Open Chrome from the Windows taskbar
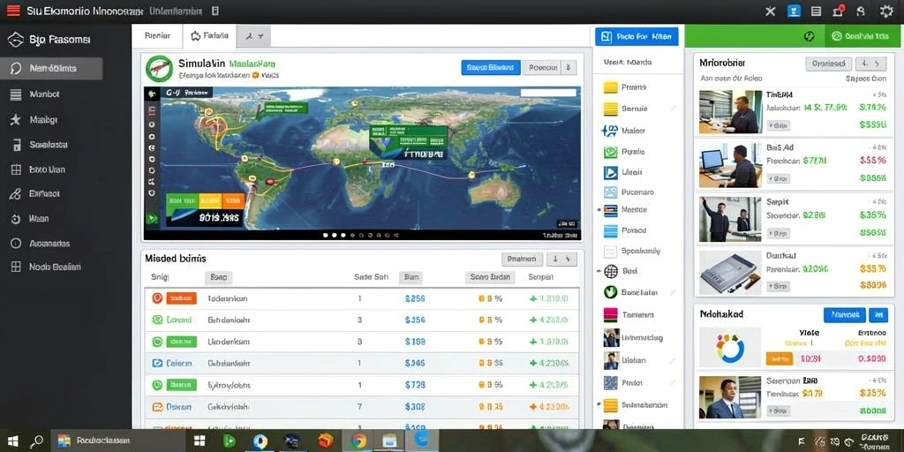904x452 pixels. (x=358, y=441)
